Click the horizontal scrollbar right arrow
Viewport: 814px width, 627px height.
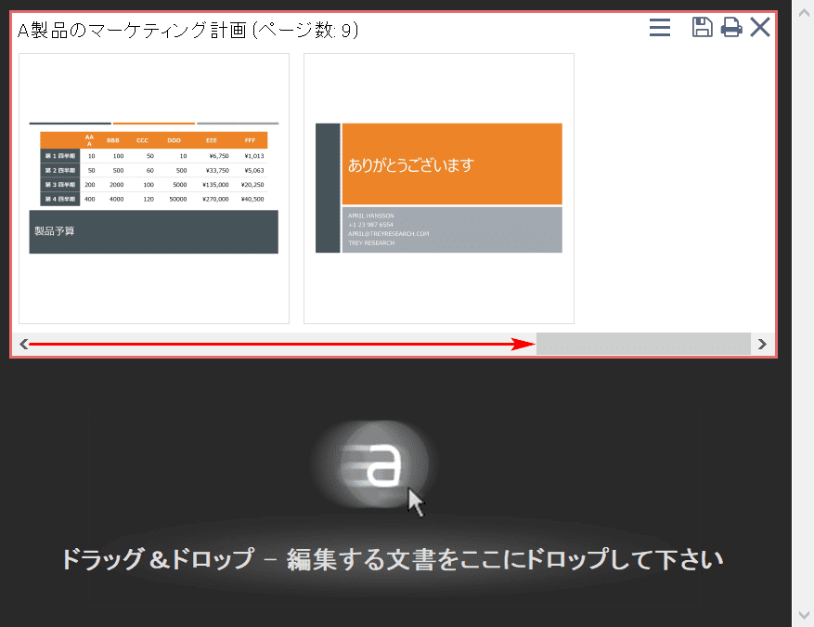pyautogui.click(x=762, y=344)
